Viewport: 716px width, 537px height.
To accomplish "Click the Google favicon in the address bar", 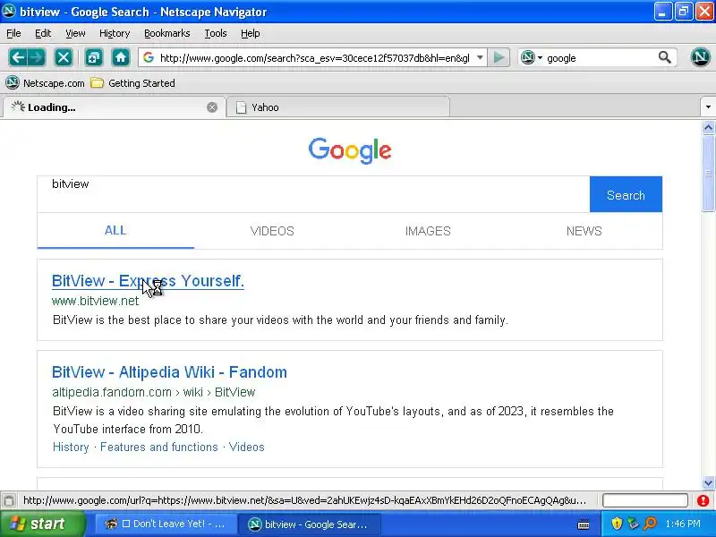I will pyautogui.click(x=149, y=57).
